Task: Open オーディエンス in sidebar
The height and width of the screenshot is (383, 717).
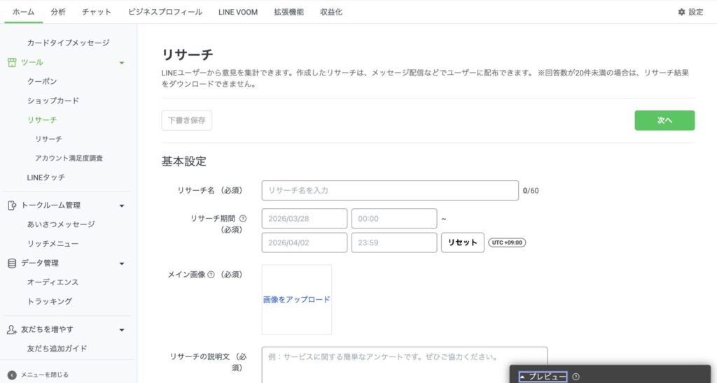Action: click(53, 282)
